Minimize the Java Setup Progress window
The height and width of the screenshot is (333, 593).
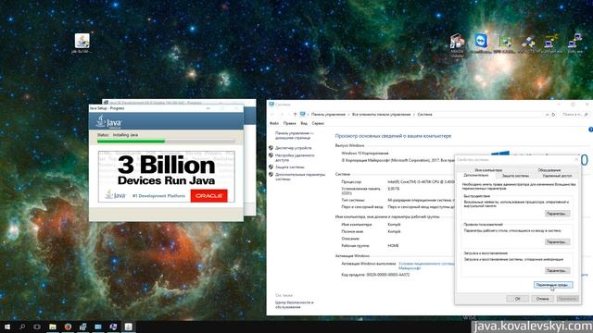pyautogui.click(x=208, y=108)
